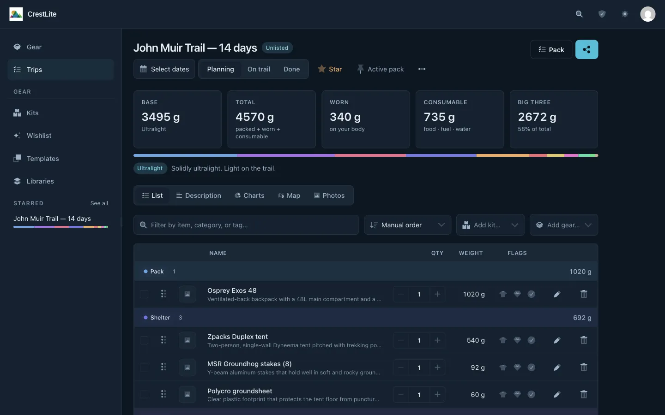Open Kits in sidebar
665x415 pixels.
point(60,113)
